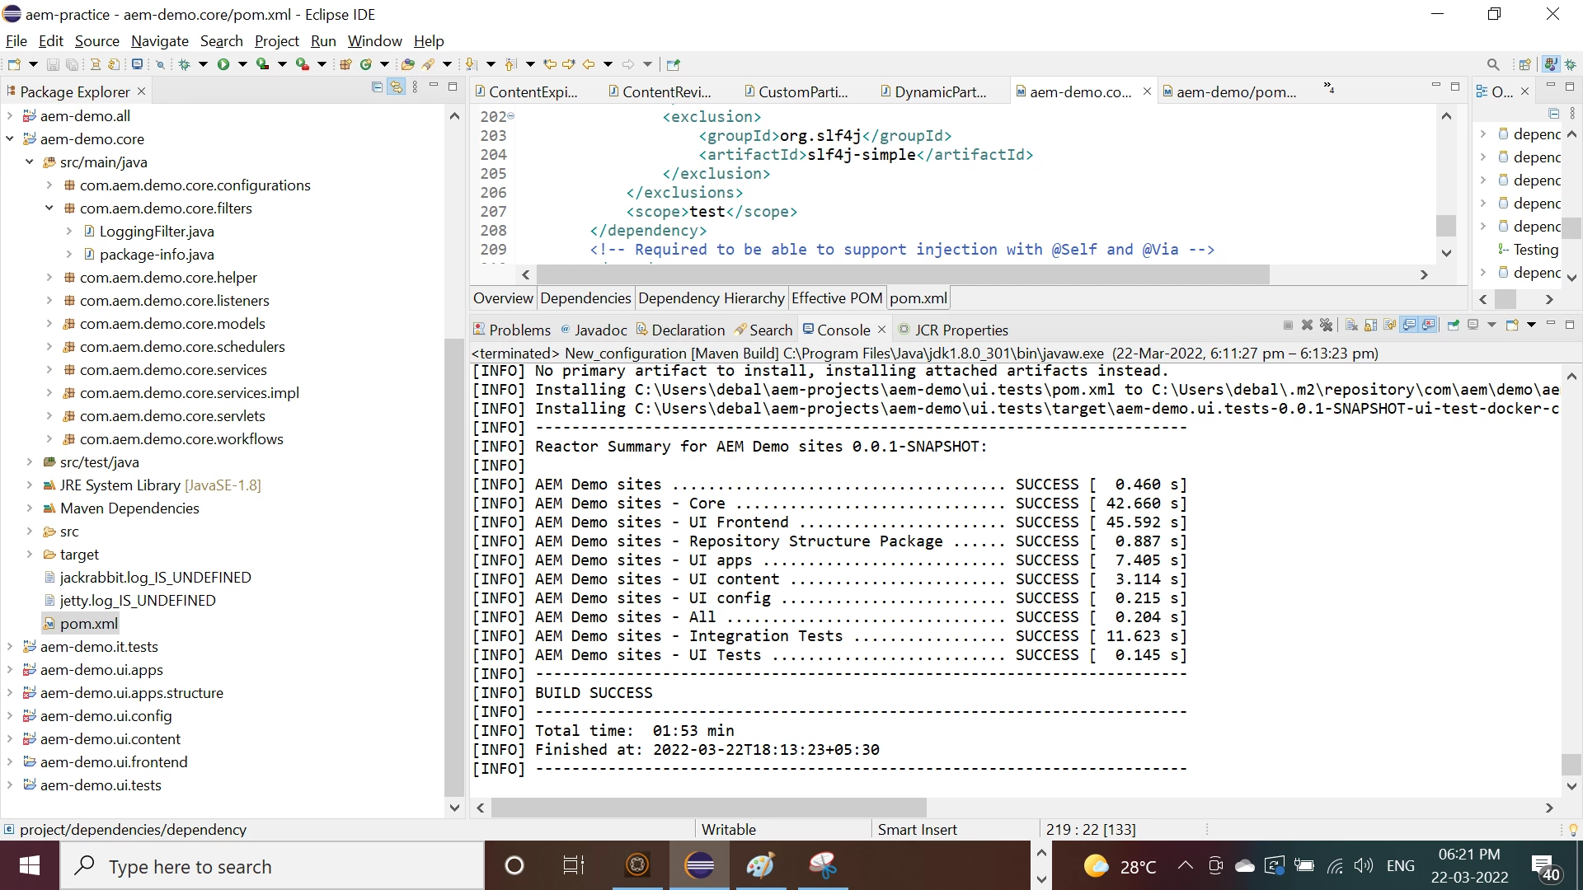The height and width of the screenshot is (890, 1583).
Task: Open LoggingFilter.java in the tree
Action: pyautogui.click(x=157, y=232)
